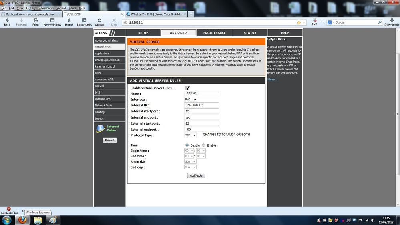Click the Action Center flag icon
400x225 pixels.
tap(360, 220)
